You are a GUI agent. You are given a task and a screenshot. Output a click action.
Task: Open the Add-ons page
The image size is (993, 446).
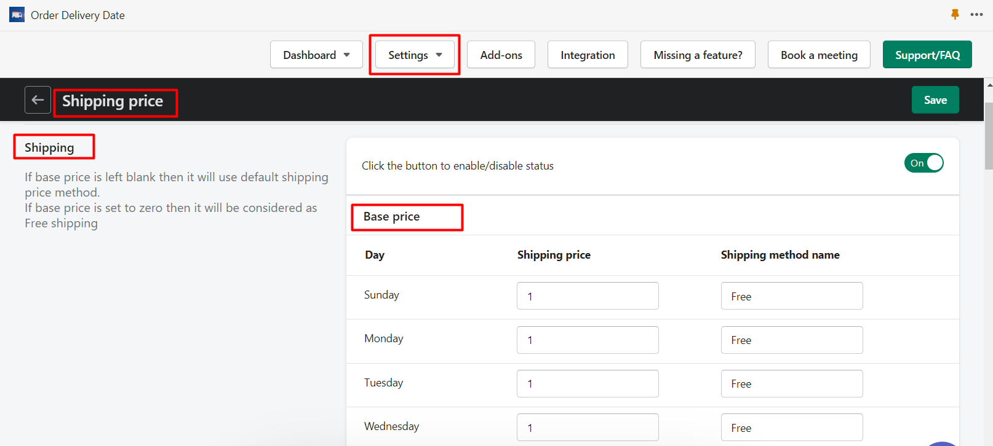point(501,55)
